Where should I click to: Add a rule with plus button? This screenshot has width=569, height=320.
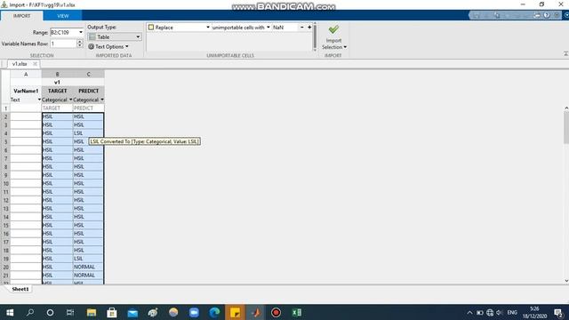tap(309, 28)
